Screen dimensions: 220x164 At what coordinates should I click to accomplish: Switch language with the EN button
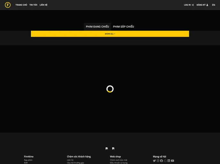tap(214, 5)
